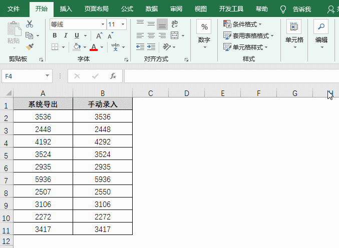The image size is (339, 248).
Task: Expand the 单元格样式 dropdown
Action: point(266,47)
